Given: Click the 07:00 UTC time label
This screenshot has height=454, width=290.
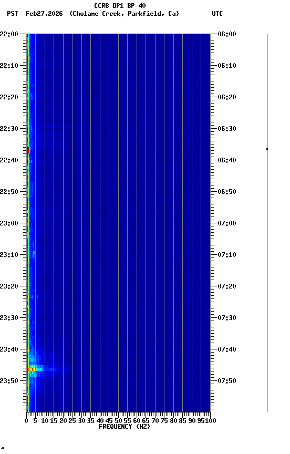Looking at the screenshot, I should (x=226, y=223).
